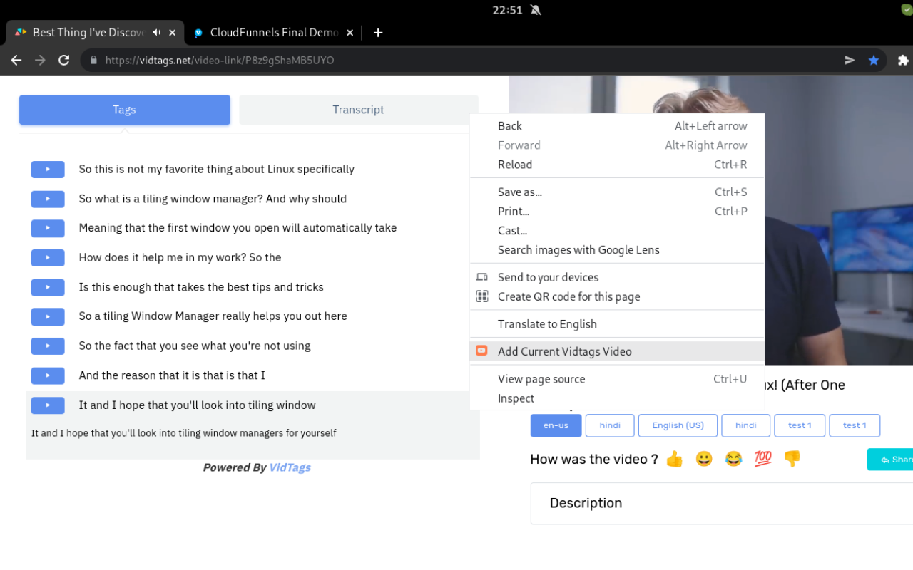Click the Share button

click(897, 460)
